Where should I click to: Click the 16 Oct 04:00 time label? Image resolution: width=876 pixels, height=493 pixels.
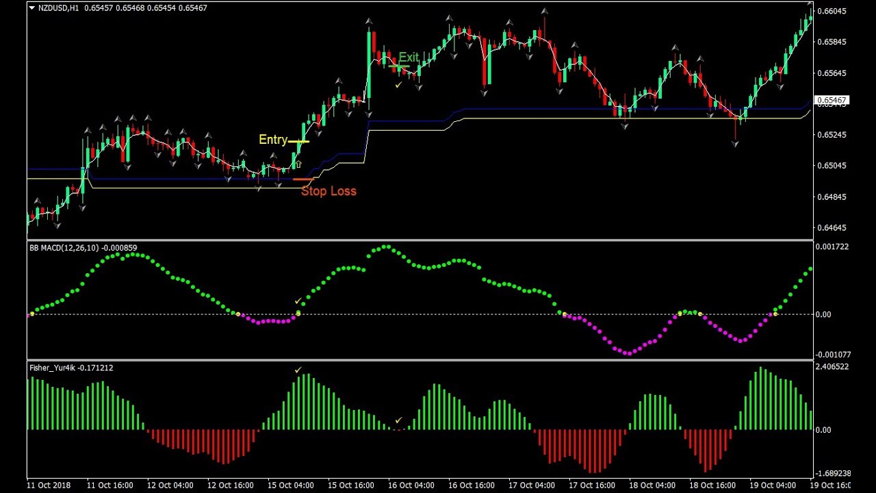pyautogui.click(x=411, y=486)
